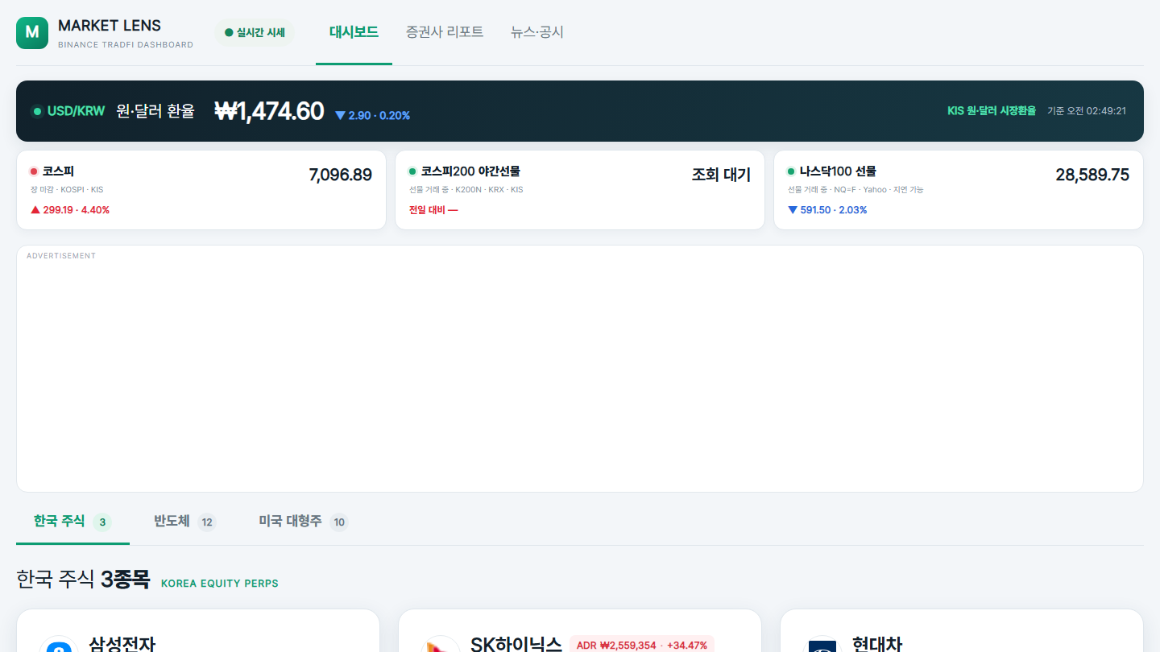
Task: Click the KOREA EQUITY PERPS label
Action: click(x=220, y=584)
